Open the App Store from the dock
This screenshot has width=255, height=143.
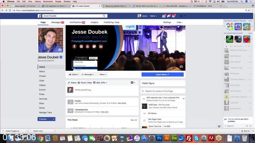[144, 138]
